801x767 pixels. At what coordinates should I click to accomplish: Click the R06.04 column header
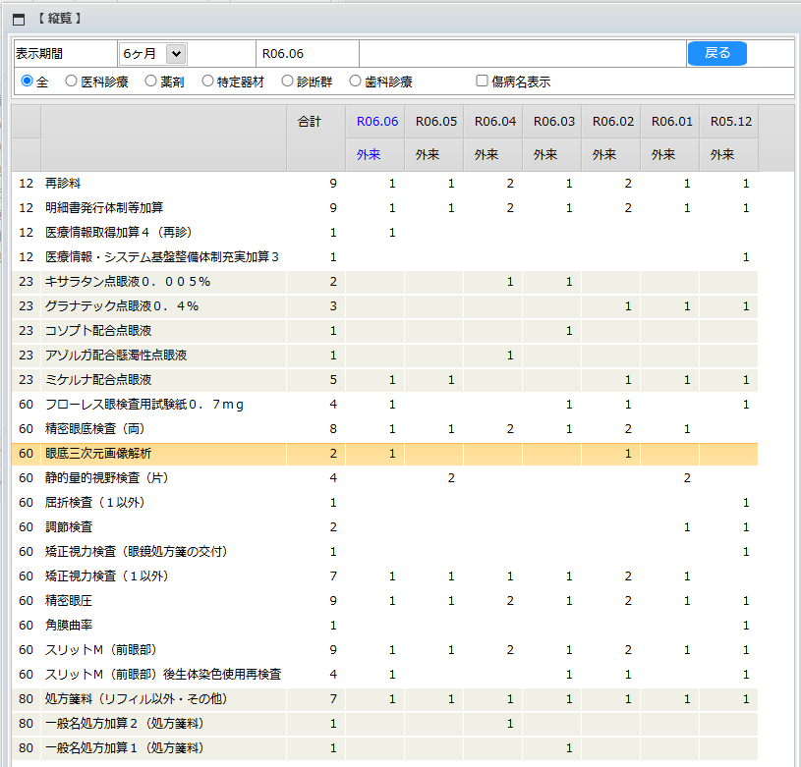point(495,122)
